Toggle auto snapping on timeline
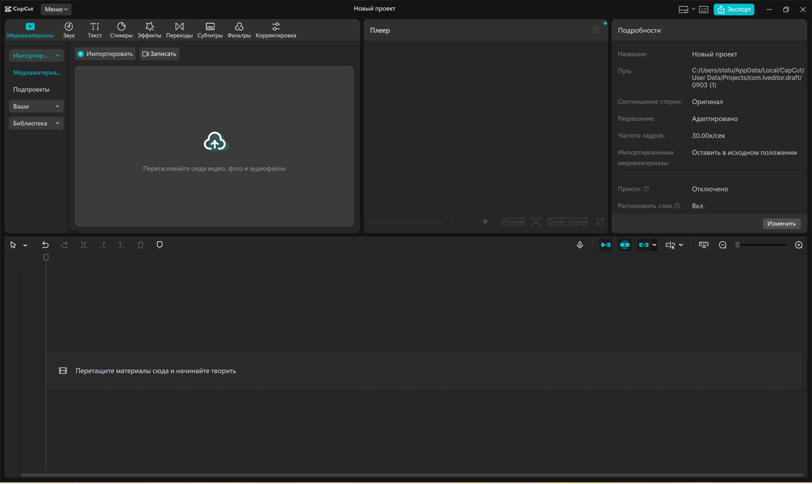The width and height of the screenshot is (812, 484). 625,245
